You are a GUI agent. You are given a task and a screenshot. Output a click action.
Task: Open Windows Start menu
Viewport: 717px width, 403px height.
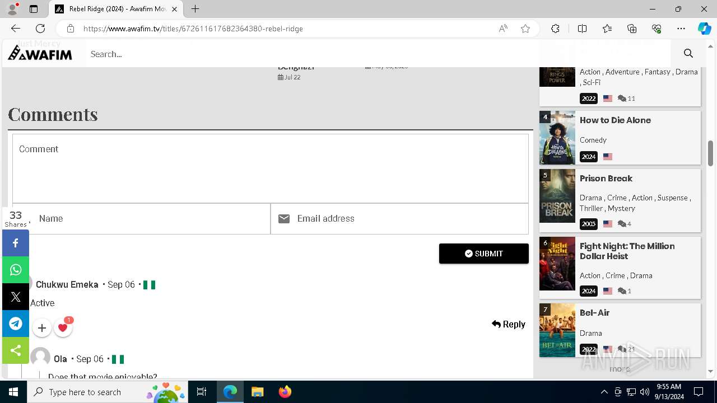pos(13,392)
